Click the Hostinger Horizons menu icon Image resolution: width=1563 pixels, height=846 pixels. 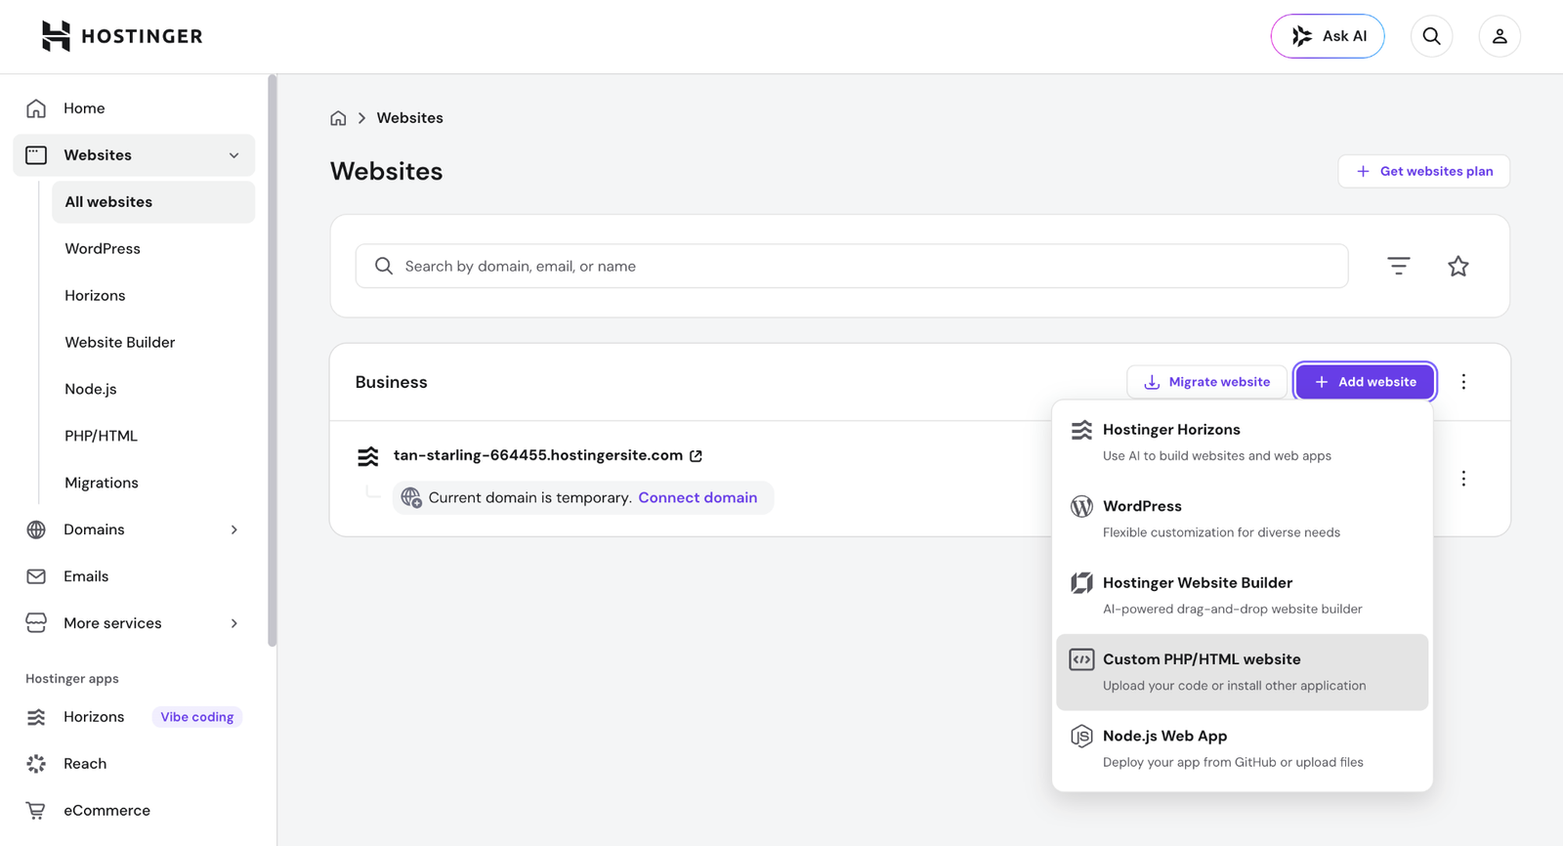pos(1081,430)
